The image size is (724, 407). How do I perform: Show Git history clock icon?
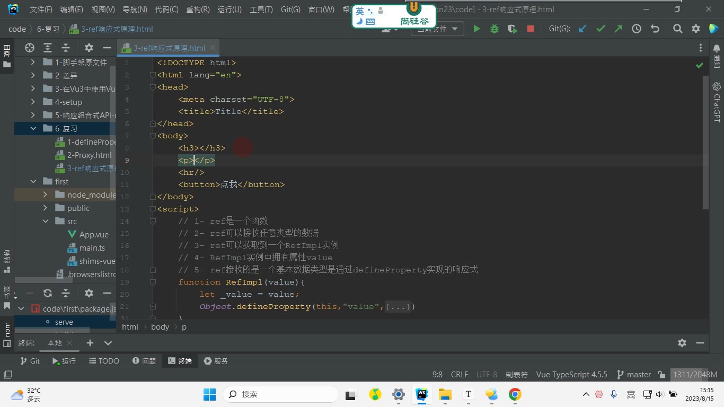tap(637, 29)
